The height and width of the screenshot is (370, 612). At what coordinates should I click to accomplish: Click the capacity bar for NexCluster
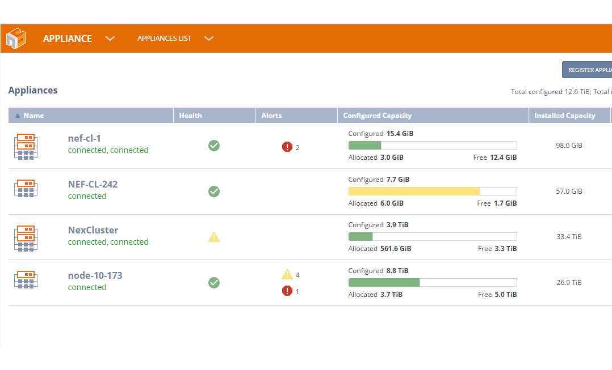(x=433, y=237)
